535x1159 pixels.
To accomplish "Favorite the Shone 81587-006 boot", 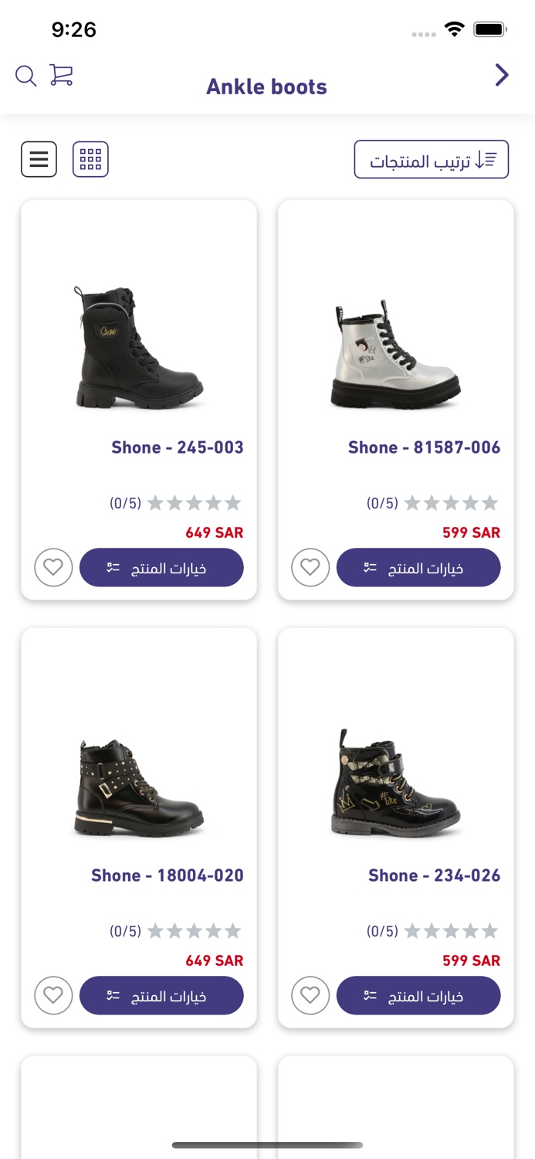I will tap(310, 568).
